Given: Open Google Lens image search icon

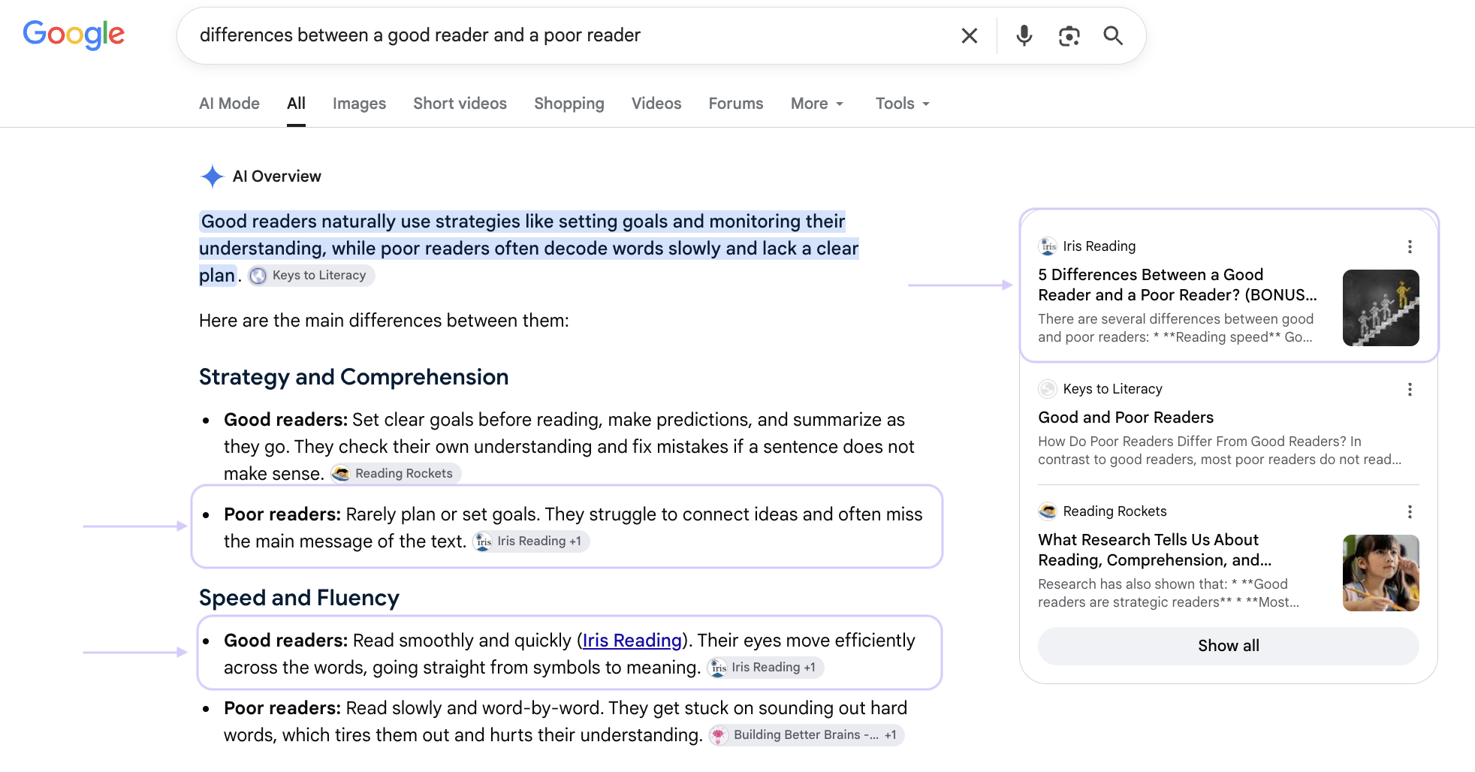Looking at the screenshot, I should pos(1069,35).
